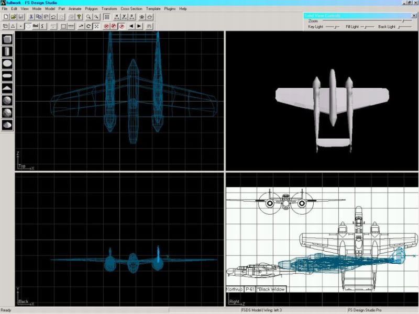The height and width of the screenshot is (314, 419).
Task: Open the Polygon menu
Action: 92,9
